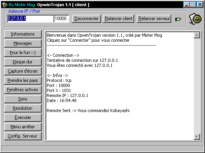The width and height of the screenshot is (205, 153).
Task: Open the Disque dur browser
Action: (x=23, y=62)
